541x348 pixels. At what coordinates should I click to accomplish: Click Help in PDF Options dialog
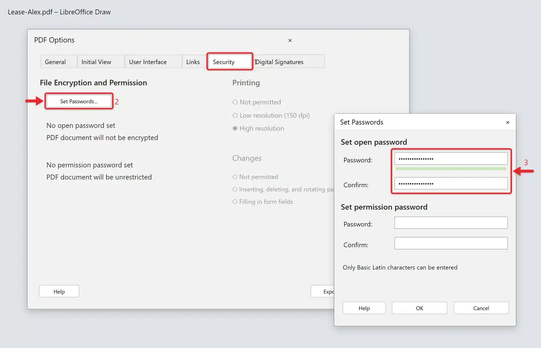(59, 292)
